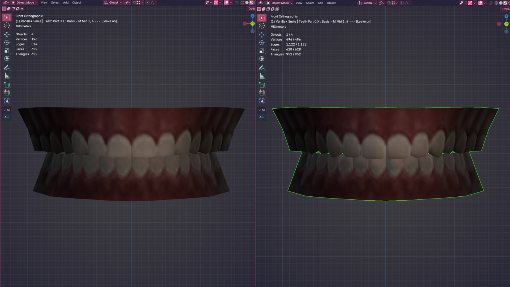Pick the Scale tool in left viewport
Screen dimensions: 510x287
(7, 50)
